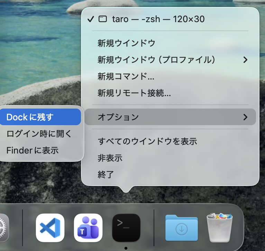Open Visual Studio Code from the Dock
This screenshot has height=251, width=265.
(50, 228)
